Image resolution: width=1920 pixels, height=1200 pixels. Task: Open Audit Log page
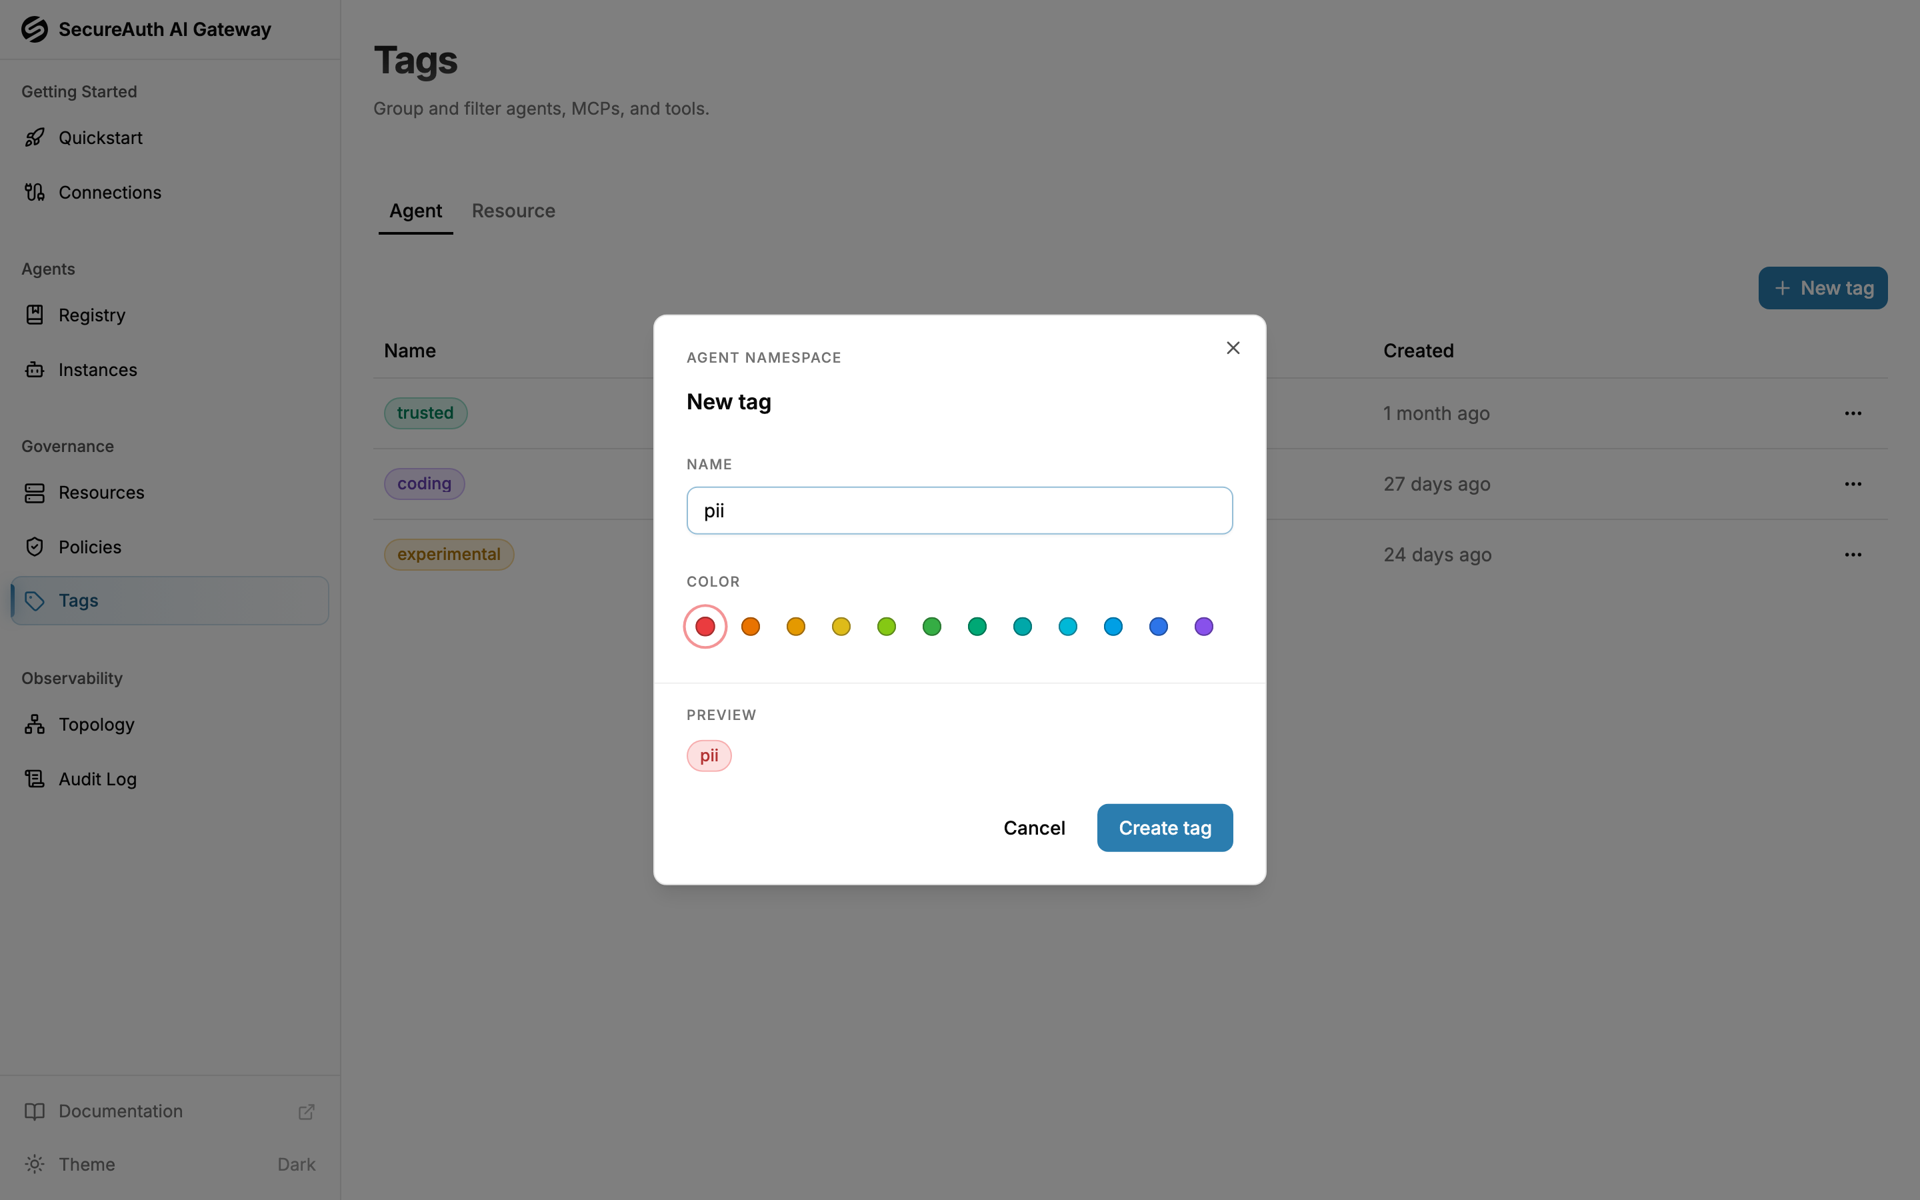click(170, 779)
